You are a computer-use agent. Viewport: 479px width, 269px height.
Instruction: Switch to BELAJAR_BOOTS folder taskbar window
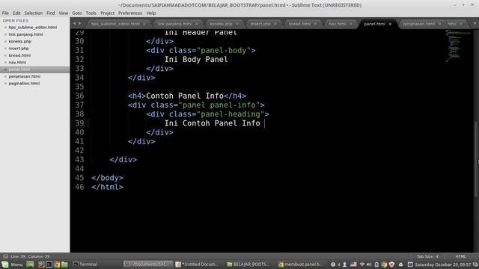coord(248,265)
